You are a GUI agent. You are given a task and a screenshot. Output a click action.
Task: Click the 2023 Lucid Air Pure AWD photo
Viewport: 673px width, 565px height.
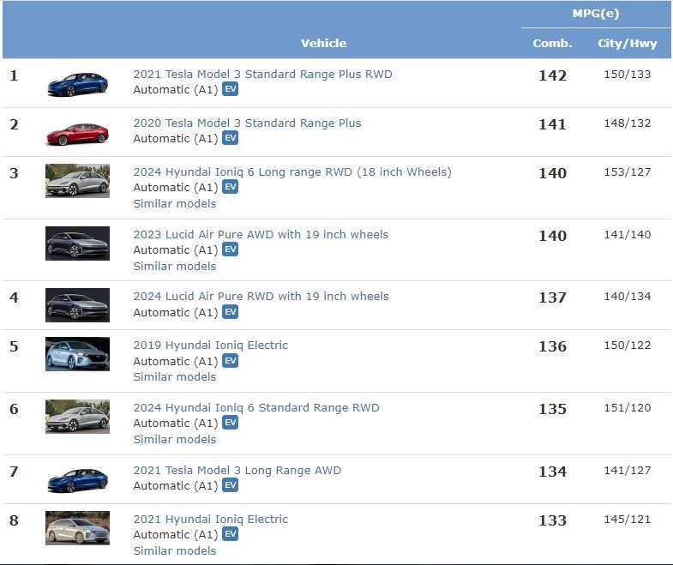[x=77, y=243]
